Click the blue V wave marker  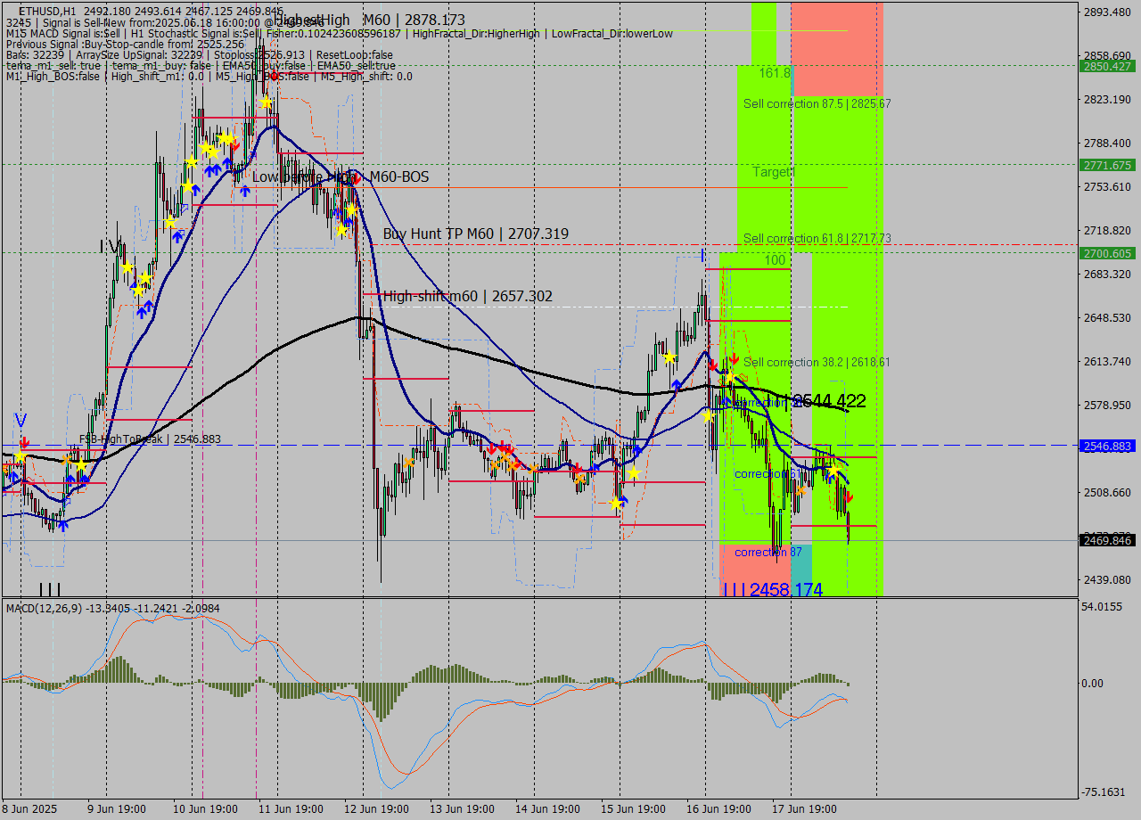(x=21, y=420)
